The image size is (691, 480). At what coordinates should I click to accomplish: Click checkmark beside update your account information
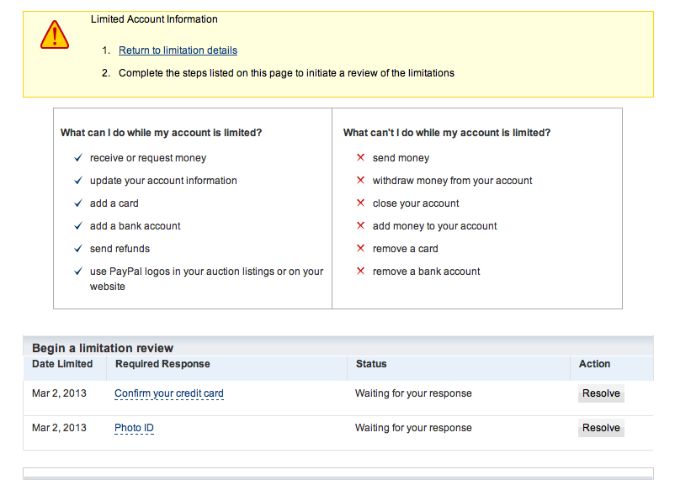click(78, 181)
